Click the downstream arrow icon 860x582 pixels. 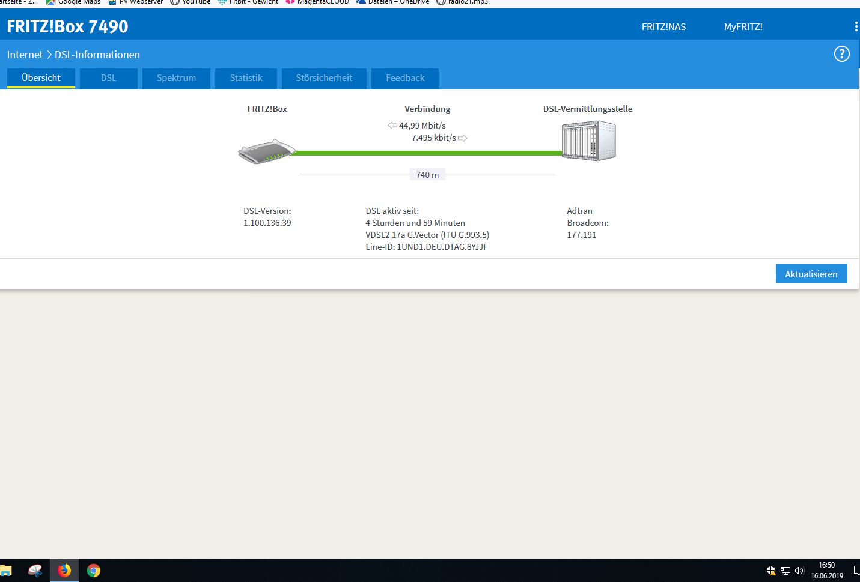click(x=392, y=126)
